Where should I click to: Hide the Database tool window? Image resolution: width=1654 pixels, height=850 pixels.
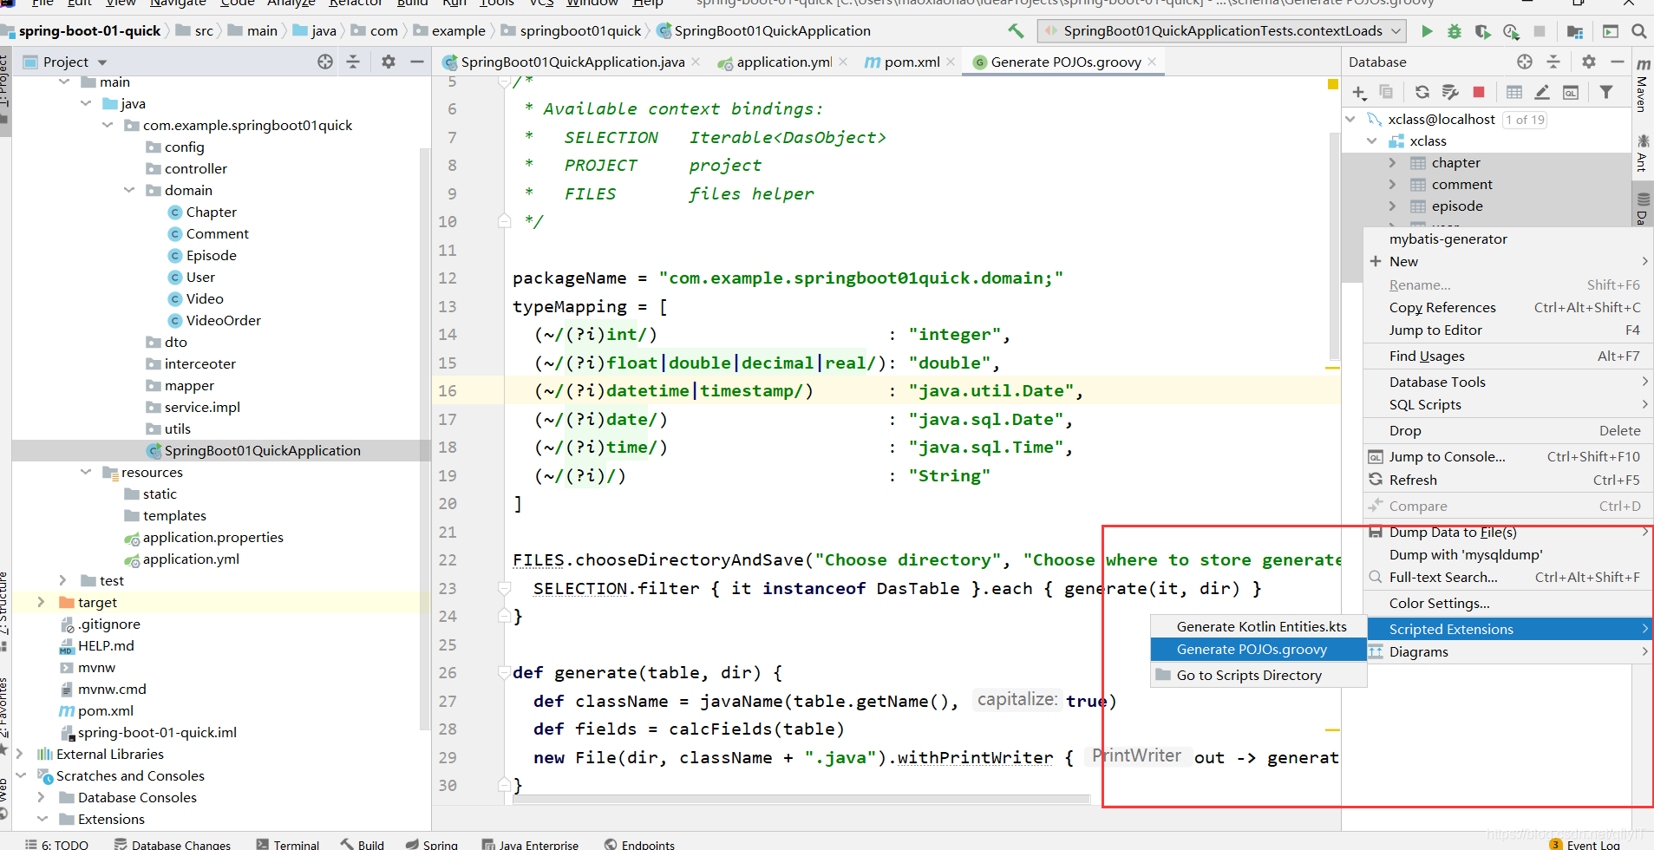pyautogui.click(x=1618, y=62)
